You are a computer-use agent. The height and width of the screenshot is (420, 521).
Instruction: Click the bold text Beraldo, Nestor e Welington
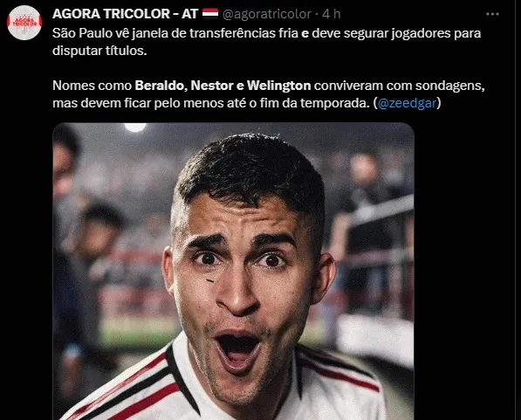coord(223,86)
